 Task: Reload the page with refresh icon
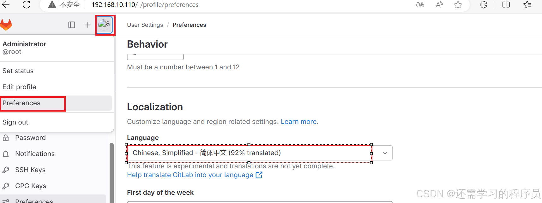27,4
